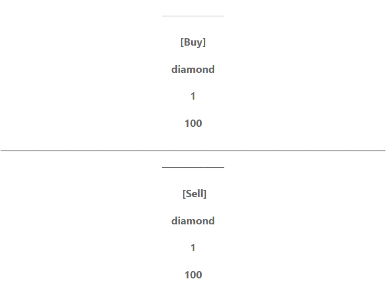Click the [Buy] sign header text
Screen dimensions: 386x302
tap(193, 42)
